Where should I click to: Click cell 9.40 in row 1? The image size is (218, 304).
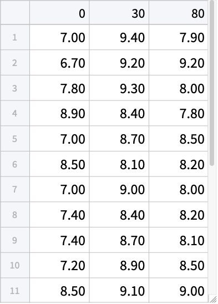coord(119,37)
